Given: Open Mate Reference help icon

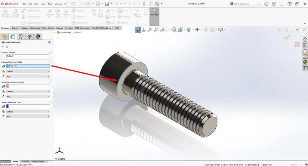Looking at the screenshot, I should point(50,42).
